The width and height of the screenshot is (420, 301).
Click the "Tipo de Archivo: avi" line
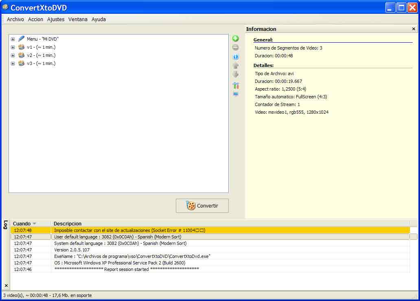tap(274, 74)
